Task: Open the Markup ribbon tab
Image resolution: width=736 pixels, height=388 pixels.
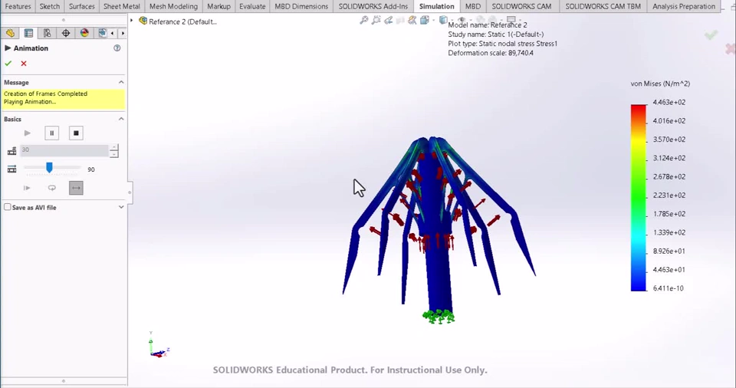Action: click(219, 6)
